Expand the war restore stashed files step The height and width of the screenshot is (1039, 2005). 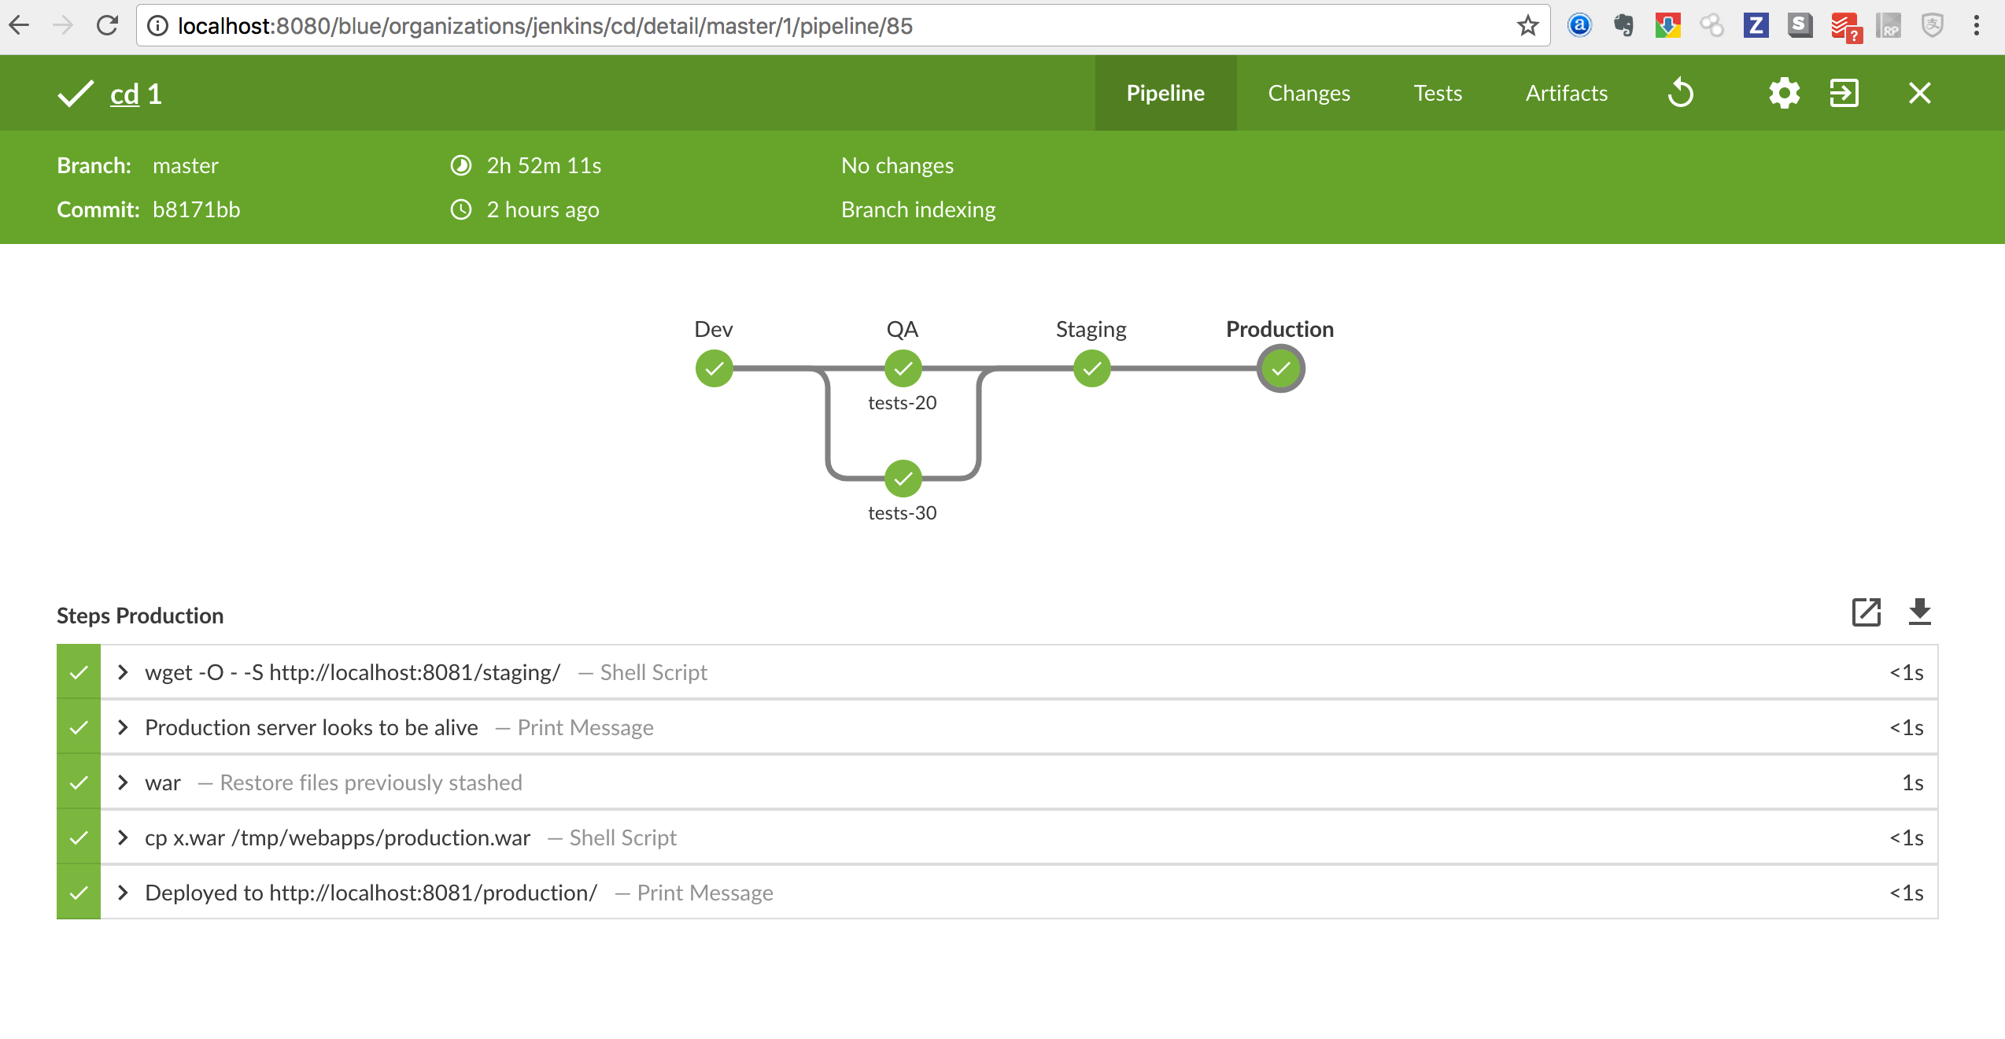tap(123, 782)
